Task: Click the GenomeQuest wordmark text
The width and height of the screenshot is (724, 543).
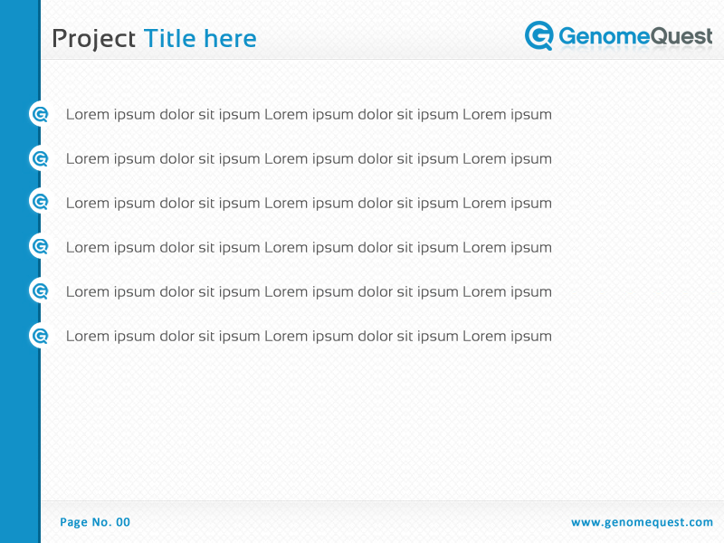Action: point(635,36)
